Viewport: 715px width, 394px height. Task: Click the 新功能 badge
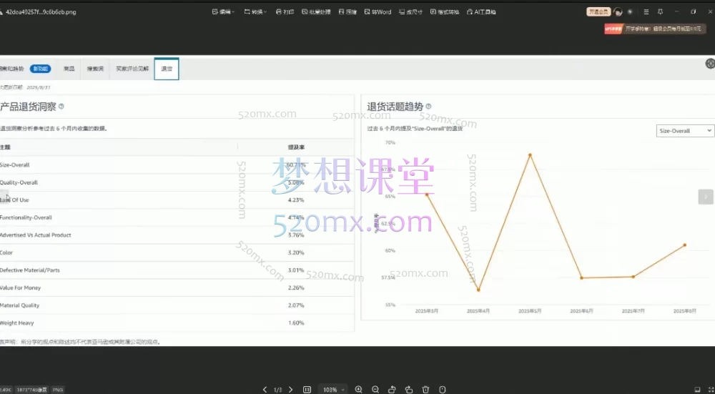point(41,69)
